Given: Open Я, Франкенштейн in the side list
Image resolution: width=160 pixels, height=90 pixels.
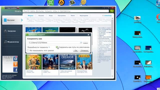Looking at the screenshot, I should (x=103, y=47).
